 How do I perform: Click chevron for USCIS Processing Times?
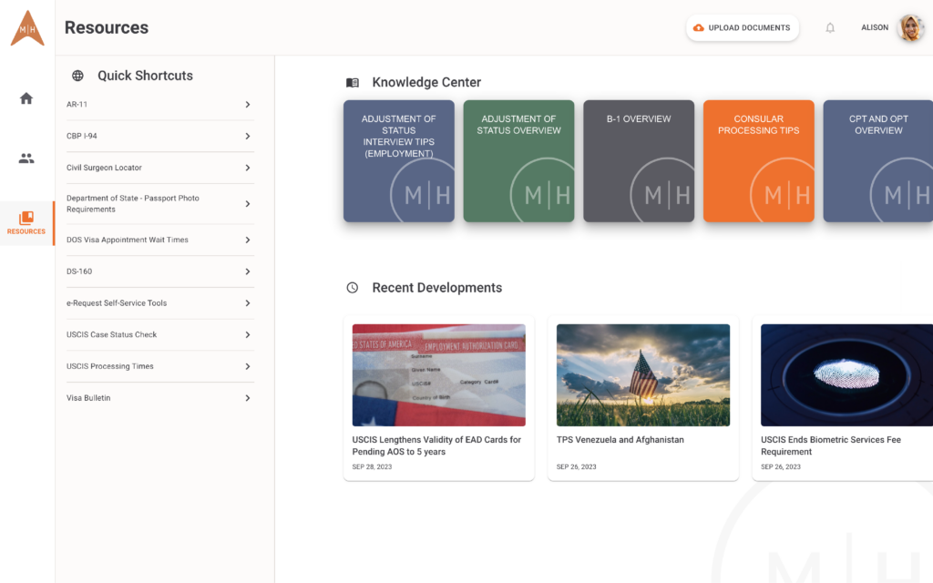248,366
